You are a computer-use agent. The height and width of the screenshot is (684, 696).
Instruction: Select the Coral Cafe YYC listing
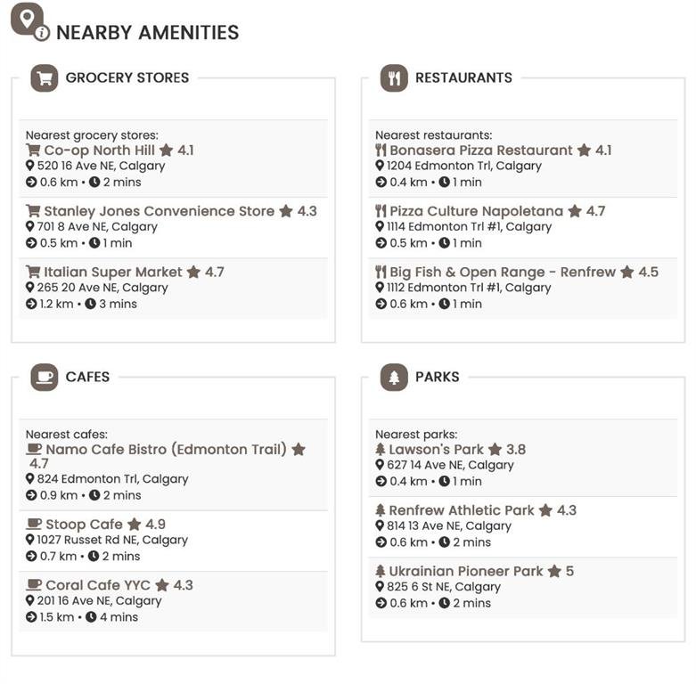98,585
